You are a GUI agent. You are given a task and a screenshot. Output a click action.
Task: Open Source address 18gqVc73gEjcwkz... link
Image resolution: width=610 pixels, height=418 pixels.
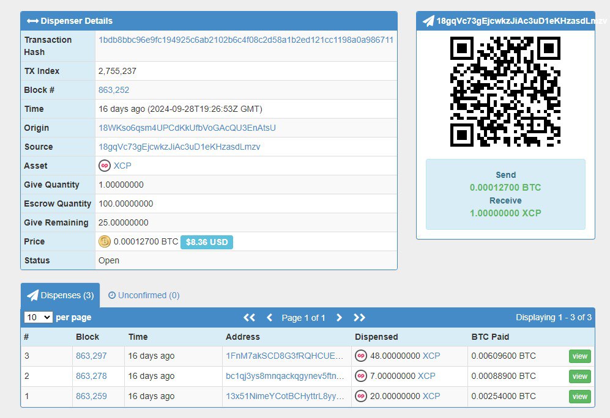179,147
